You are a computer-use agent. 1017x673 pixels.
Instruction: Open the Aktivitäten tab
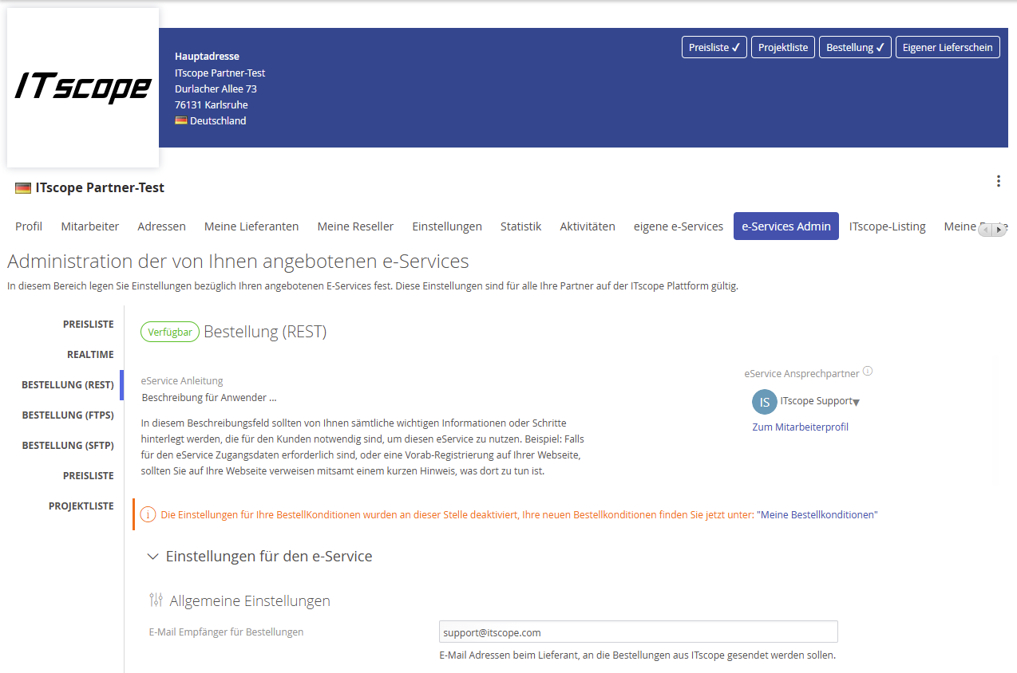point(588,226)
